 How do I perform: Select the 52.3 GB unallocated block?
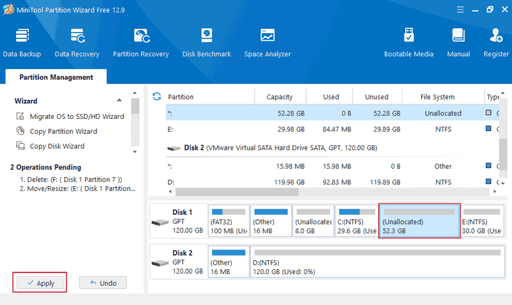(x=419, y=221)
